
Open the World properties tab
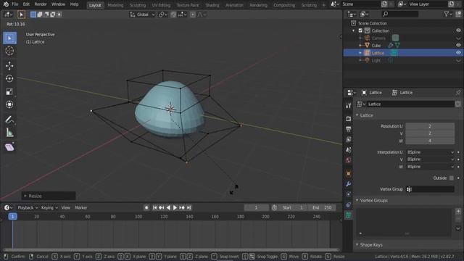click(348, 160)
